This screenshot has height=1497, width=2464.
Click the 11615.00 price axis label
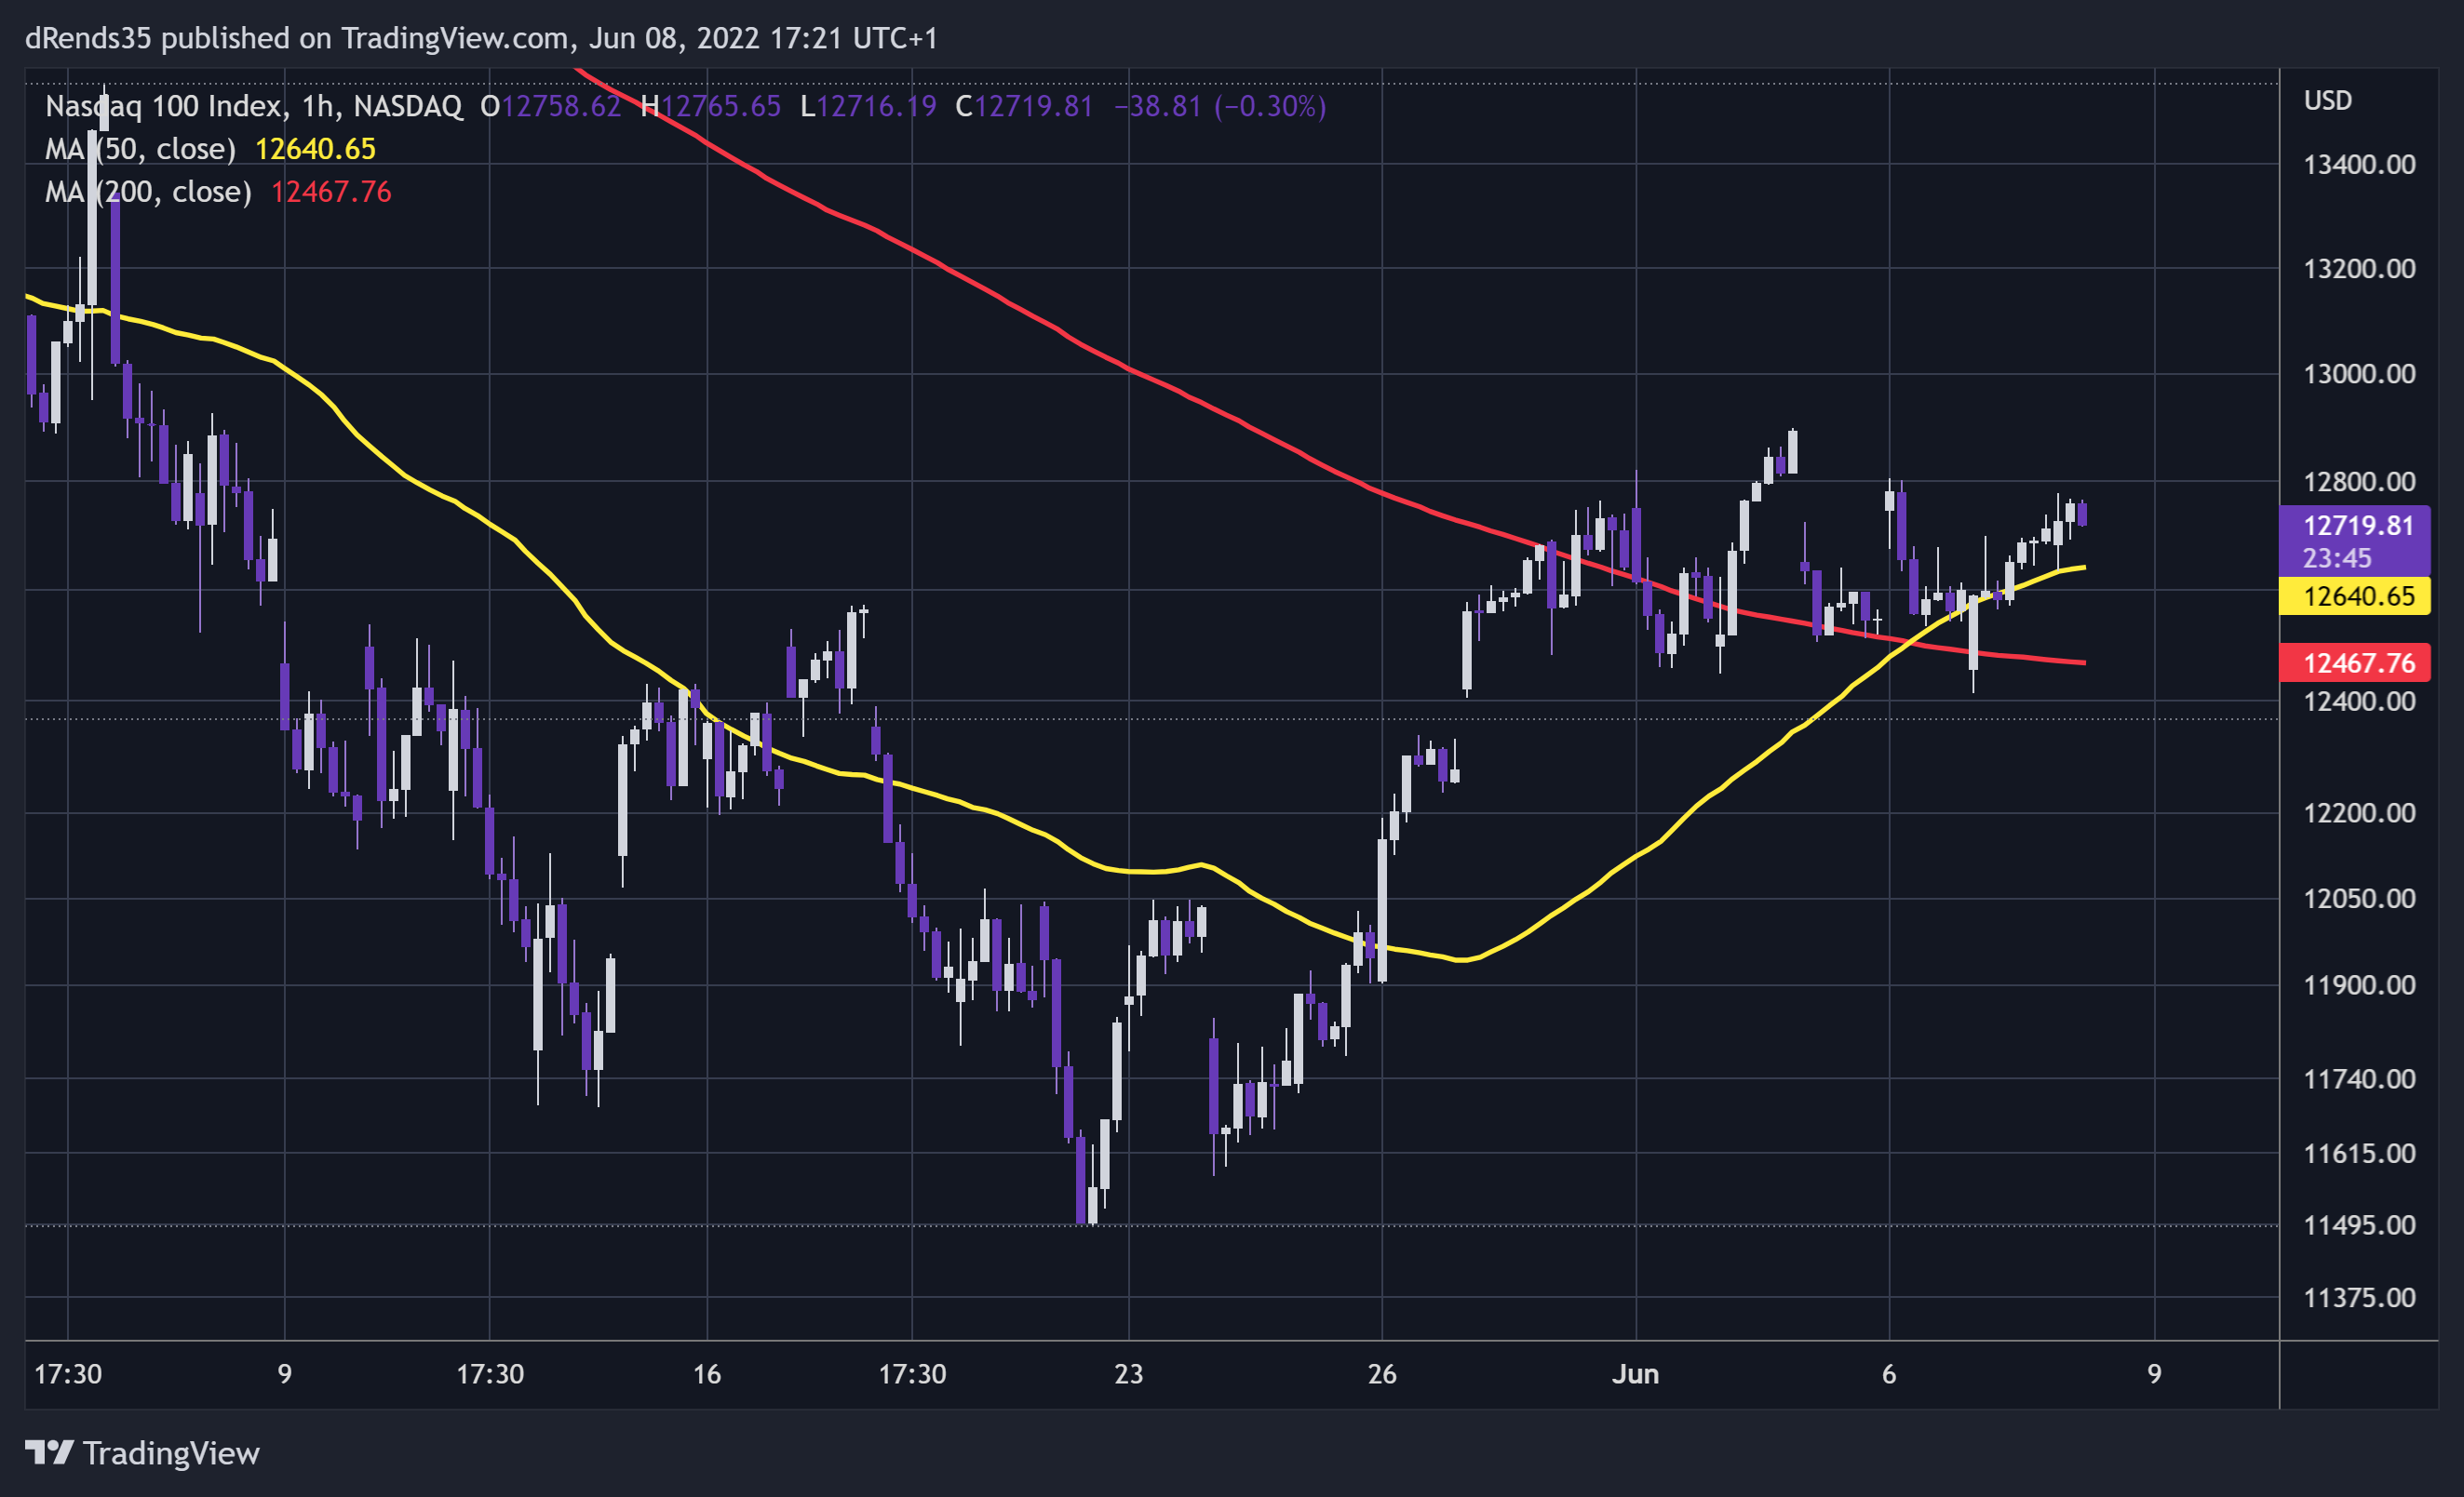tap(2359, 1155)
